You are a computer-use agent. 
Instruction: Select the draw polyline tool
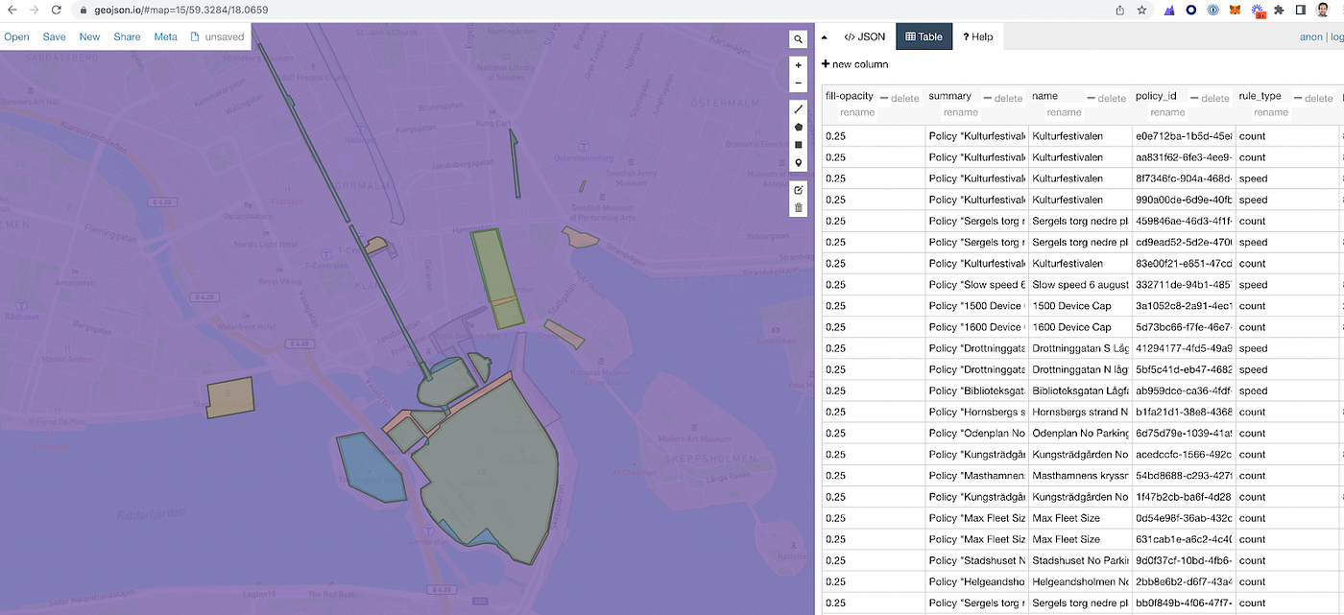point(798,108)
